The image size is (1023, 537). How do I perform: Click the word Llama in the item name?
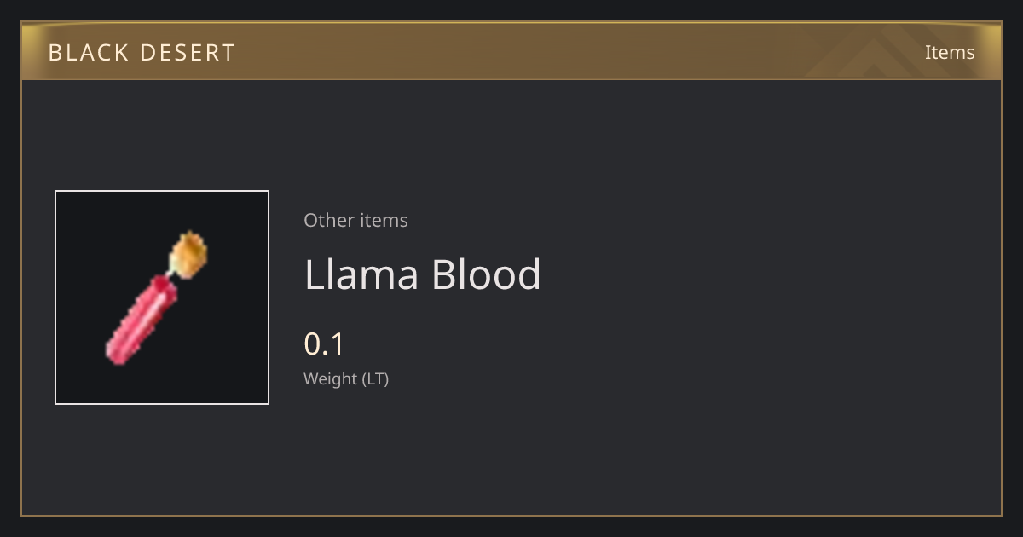pyautogui.click(x=361, y=274)
